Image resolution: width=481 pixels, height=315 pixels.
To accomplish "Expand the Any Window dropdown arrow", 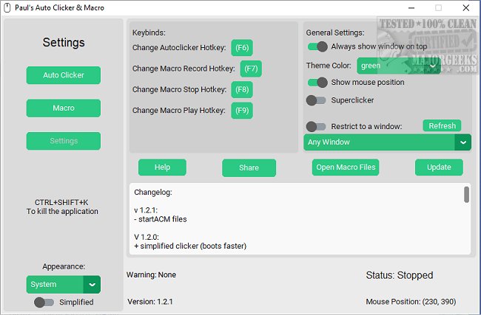I will 463,142.
